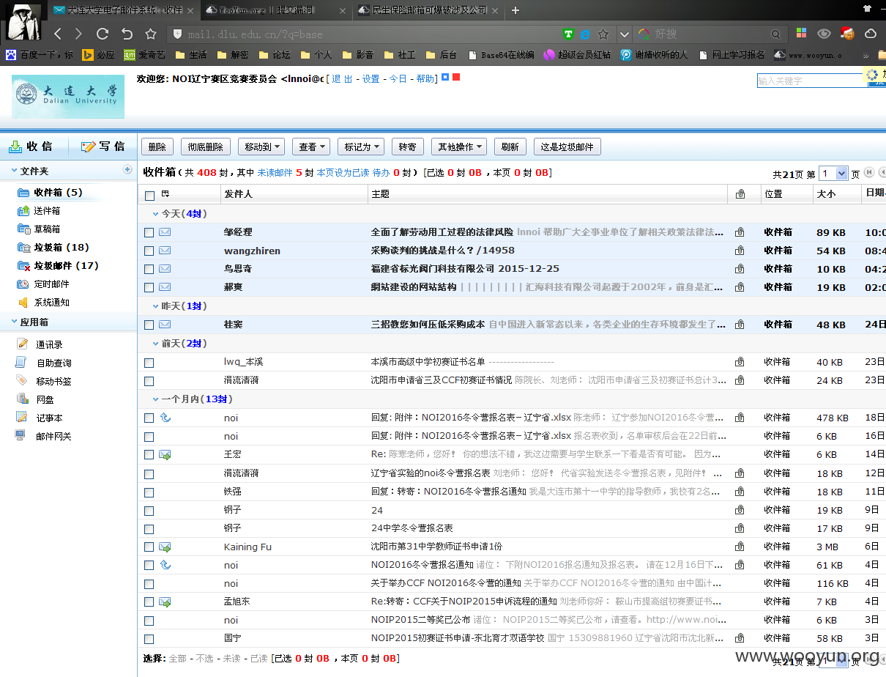Tick the checkbox for 邹经理 mail

pyautogui.click(x=149, y=232)
